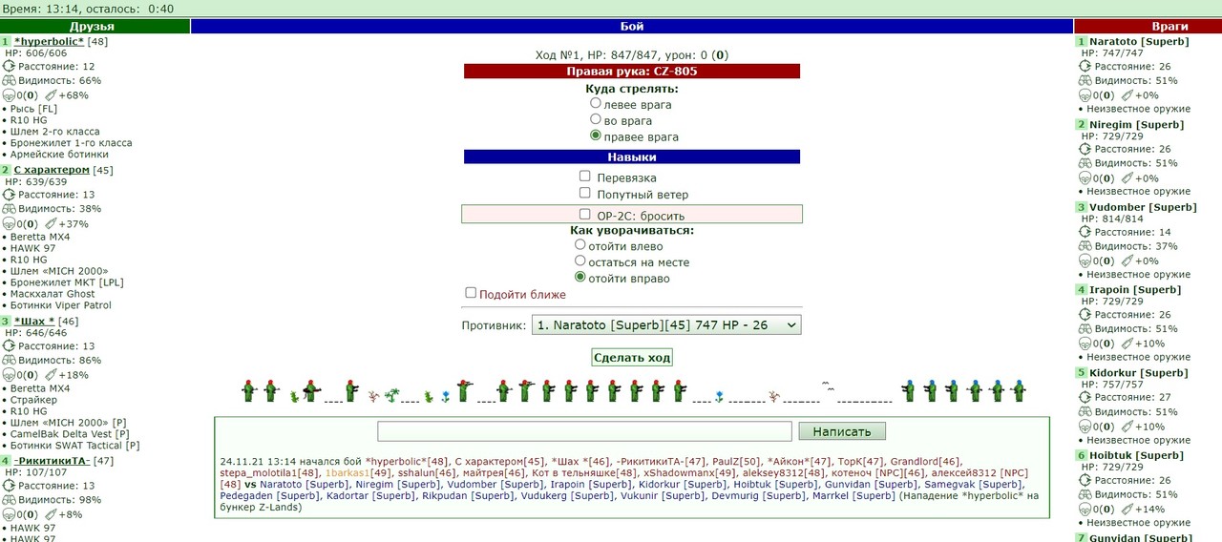Enable the Перевязка skill checkbox
1222x542 pixels.
[x=585, y=176]
